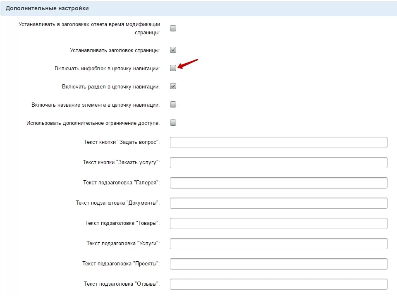Click label "Включать раздел в цепочку навигации"
This screenshot has height=296, width=397.
pos(111,87)
